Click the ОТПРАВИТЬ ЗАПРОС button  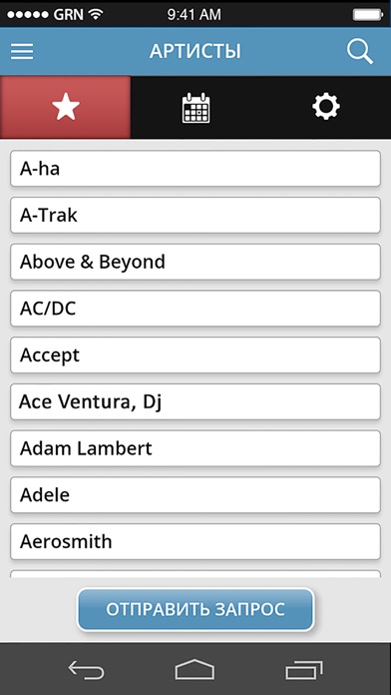pyautogui.click(x=195, y=609)
